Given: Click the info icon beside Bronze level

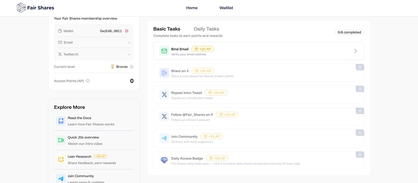Looking at the screenshot, I should click(132, 67).
